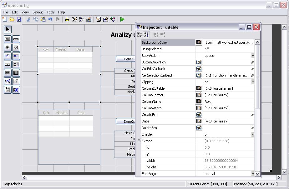
Task: Undo the last action
Action: point(50,19)
